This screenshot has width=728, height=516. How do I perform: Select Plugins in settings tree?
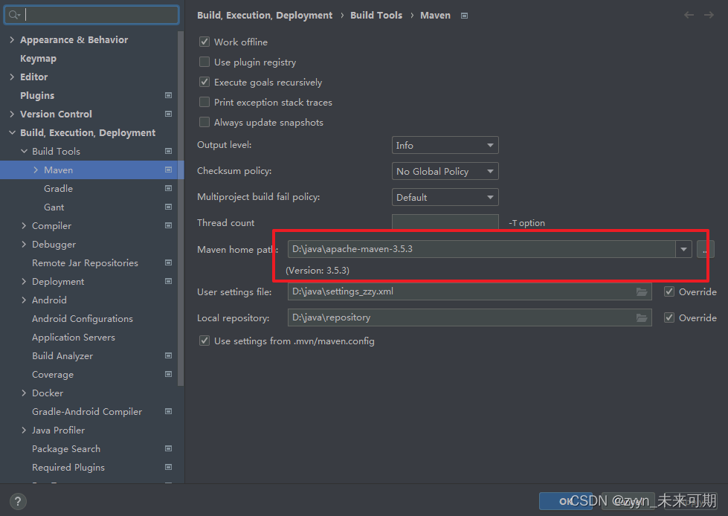click(x=37, y=96)
